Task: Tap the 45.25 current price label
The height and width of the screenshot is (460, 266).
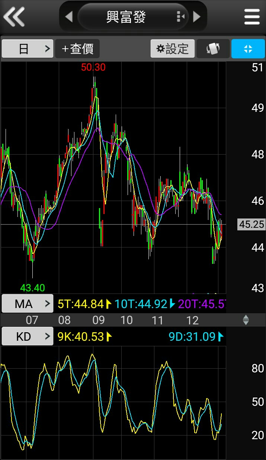Action: pyautogui.click(x=251, y=224)
